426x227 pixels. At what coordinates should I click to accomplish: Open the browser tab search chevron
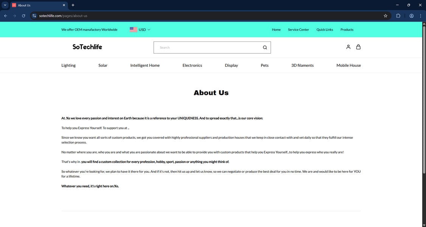(x=5, y=5)
